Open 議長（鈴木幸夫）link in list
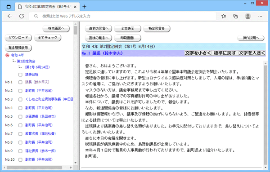The width and height of the screenshot is (270, 172). point(37,82)
